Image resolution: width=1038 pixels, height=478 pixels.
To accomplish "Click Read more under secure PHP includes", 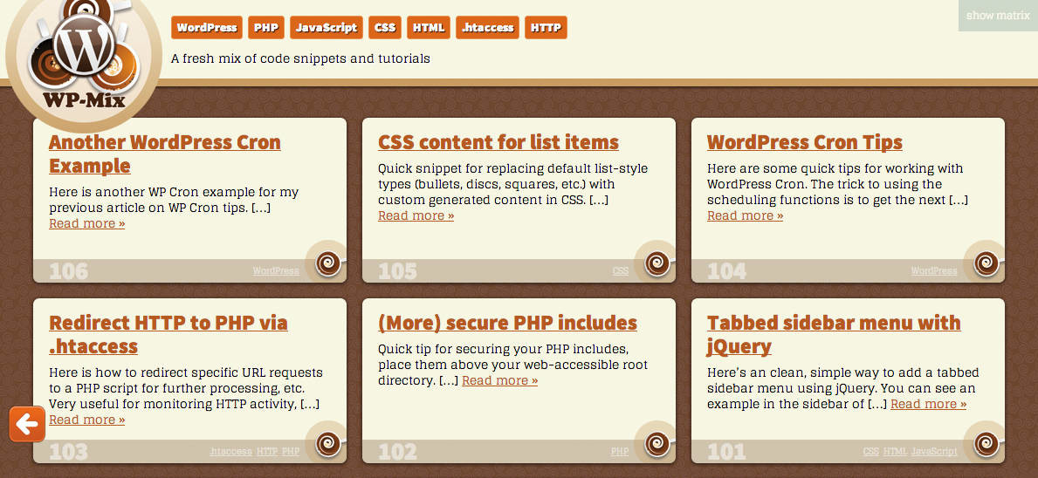I will coord(500,380).
